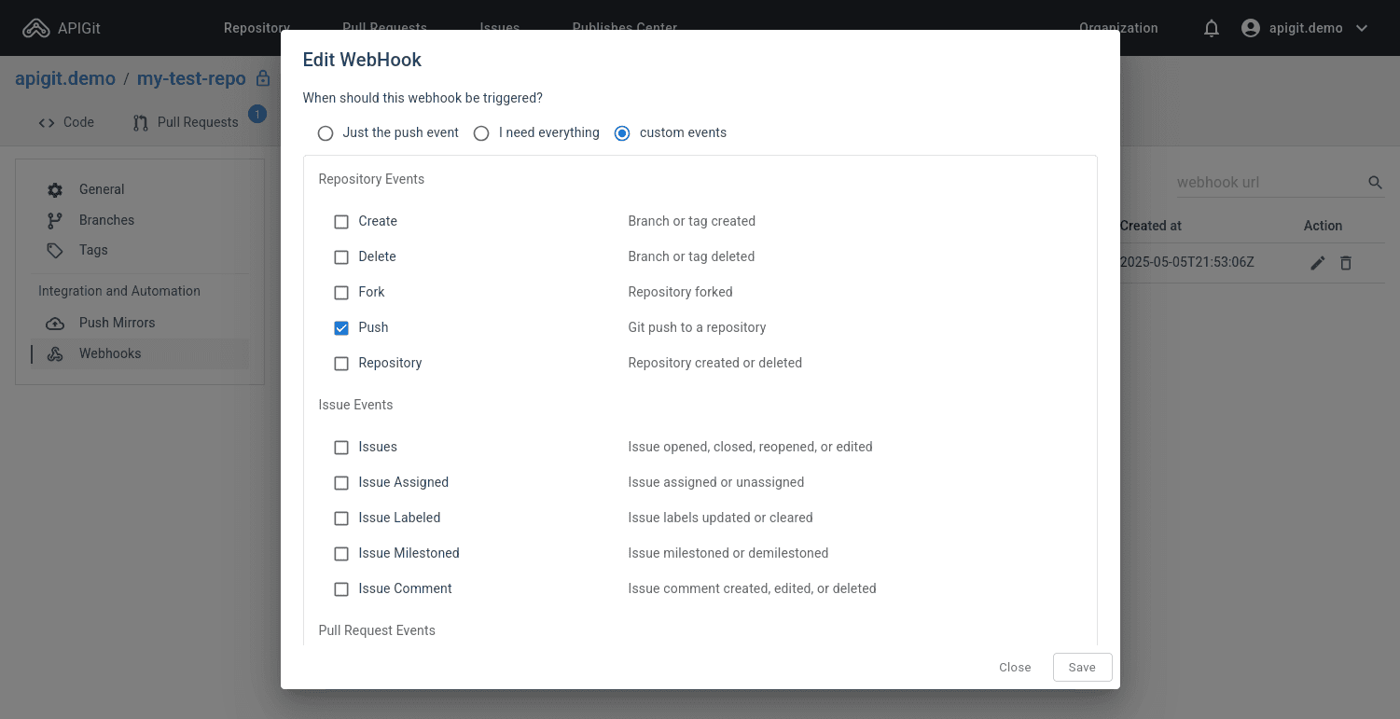Enable the Issues event checkbox
Screen dimensions: 1400x719
(341, 448)
